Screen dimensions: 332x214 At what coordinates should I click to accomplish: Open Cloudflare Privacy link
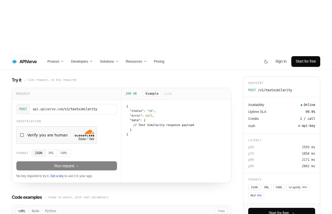point(82,139)
